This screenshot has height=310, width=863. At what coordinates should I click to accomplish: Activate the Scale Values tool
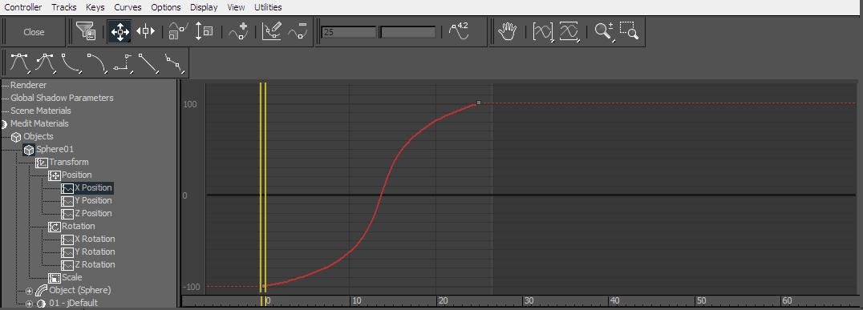click(x=205, y=32)
